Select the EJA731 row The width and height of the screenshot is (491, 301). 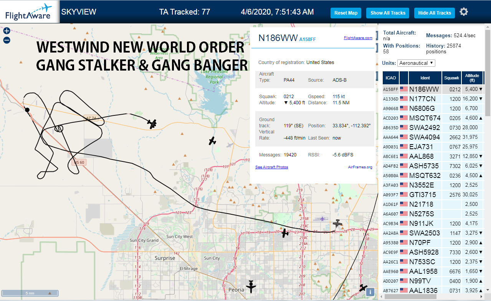[x=433, y=146]
